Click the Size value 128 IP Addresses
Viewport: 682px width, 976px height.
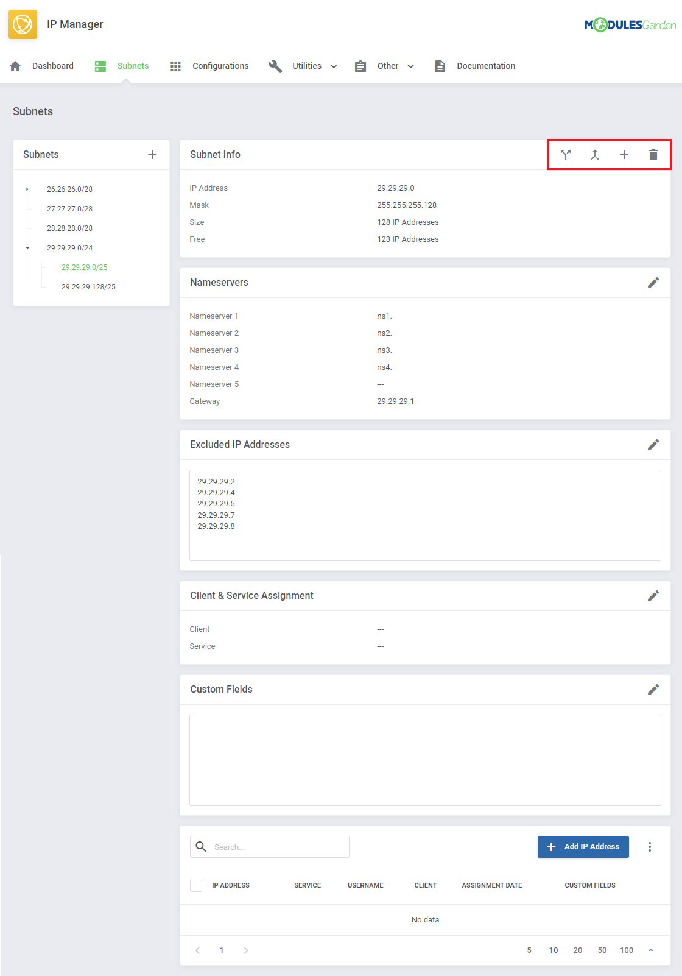click(408, 222)
